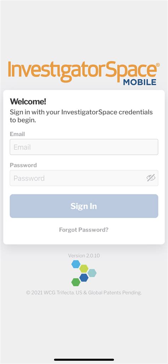
Task: Click the Sign In button
Action: (x=84, y=206)
